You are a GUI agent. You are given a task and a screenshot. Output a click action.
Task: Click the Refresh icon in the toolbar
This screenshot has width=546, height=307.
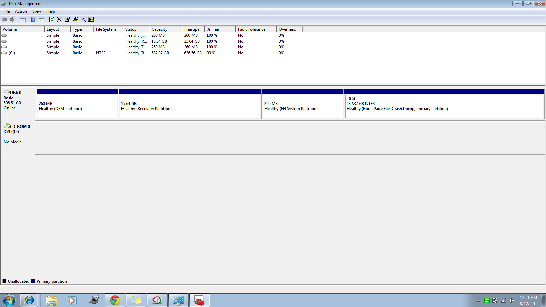(x=52, y=20)
